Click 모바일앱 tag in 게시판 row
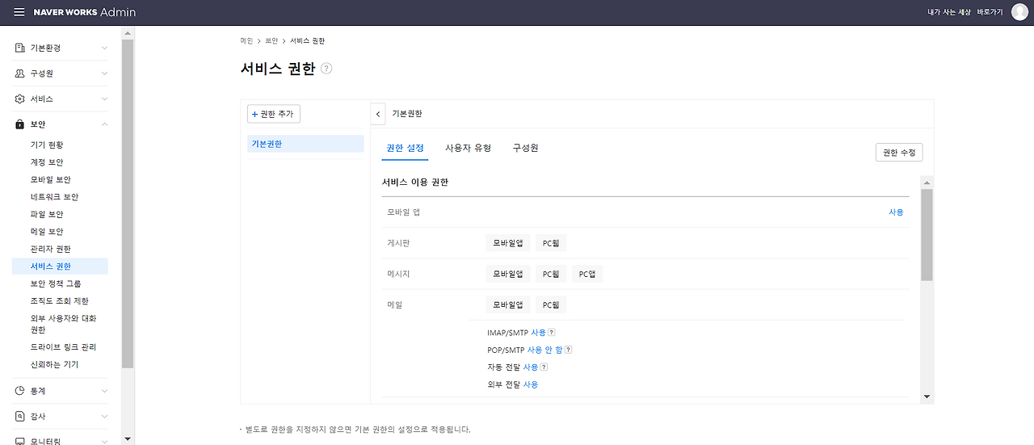 coord(508,243)
